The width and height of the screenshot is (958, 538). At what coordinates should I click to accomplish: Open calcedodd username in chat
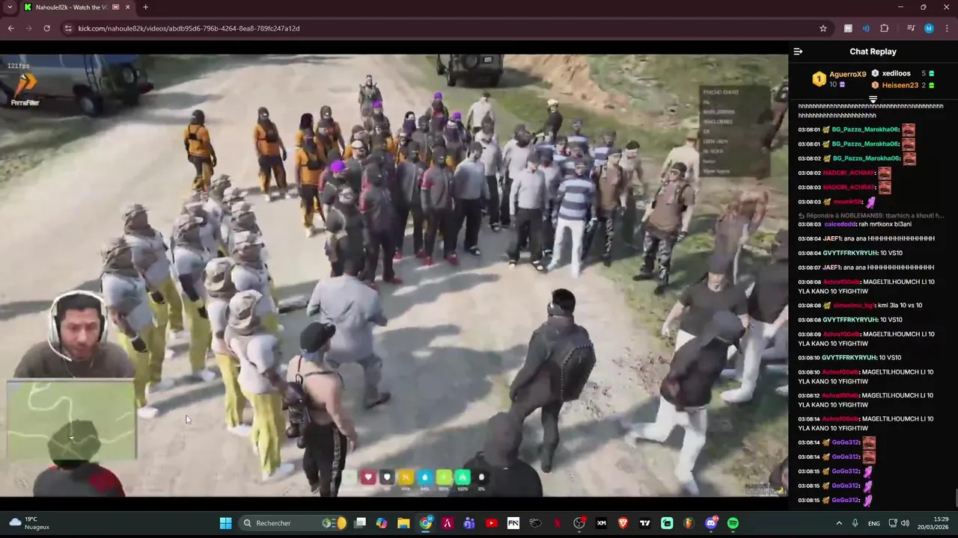(840, 224)
